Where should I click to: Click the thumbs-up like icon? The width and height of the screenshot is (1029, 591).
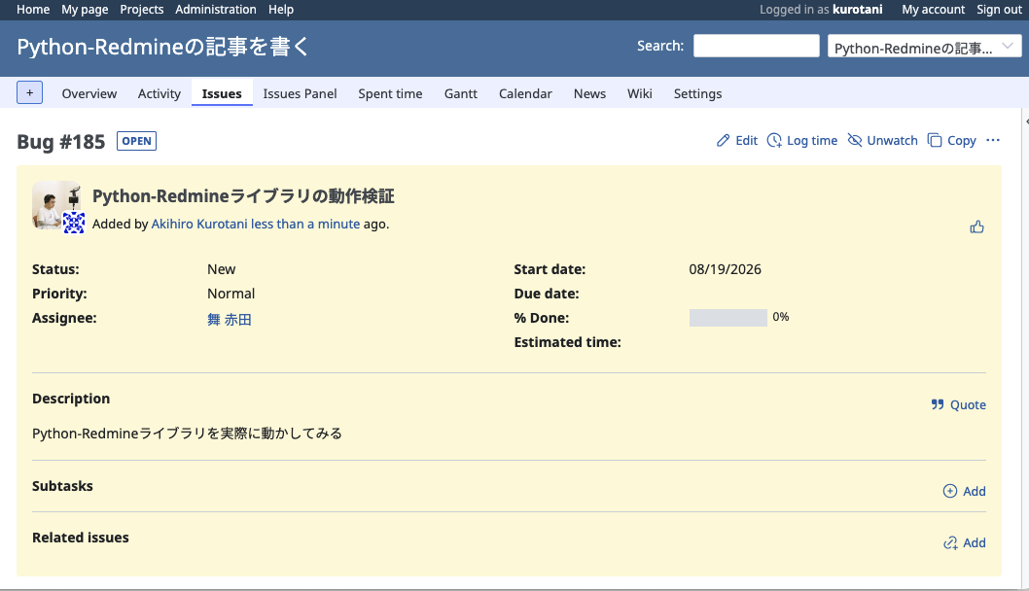click(x=977, y=226)
